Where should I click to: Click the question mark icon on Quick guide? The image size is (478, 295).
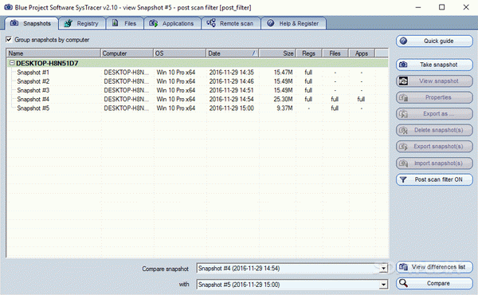403,41
